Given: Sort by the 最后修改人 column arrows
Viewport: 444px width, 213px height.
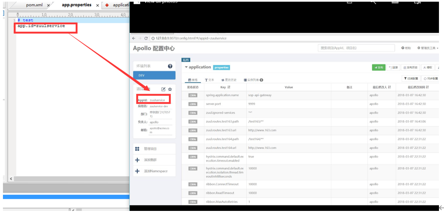Looking at the screenshot, I should (389, 87).
